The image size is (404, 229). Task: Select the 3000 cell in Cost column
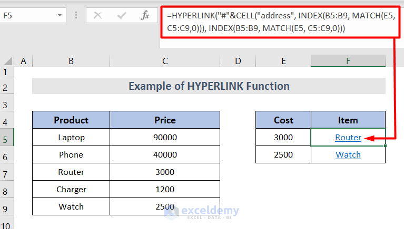[x=283, y=137]
